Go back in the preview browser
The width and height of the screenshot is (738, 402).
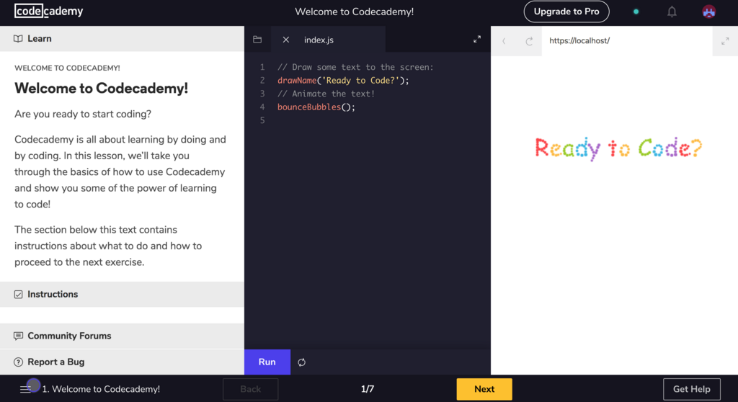[504, 41]
